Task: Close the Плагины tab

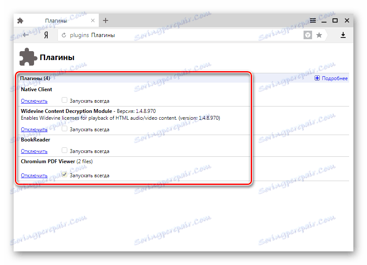Action: pyautogui.click(x=93, y=20)
